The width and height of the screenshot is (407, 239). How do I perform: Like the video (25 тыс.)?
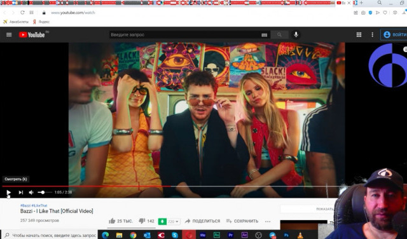pos(120,221)
